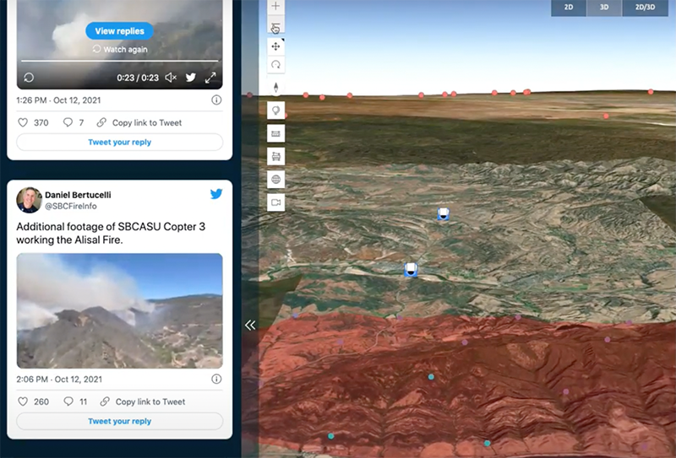Collapse the tweets side panel
676x458 pixels.
[250, 325]
